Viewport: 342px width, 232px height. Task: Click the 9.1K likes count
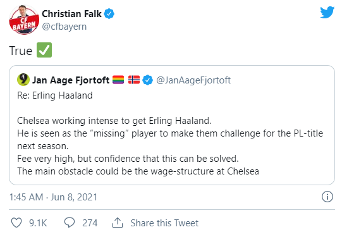pos(38,223)
